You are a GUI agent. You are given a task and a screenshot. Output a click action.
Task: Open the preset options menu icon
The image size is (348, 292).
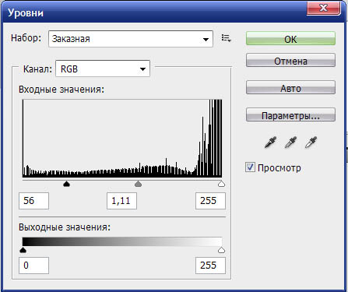click(226, 38)
